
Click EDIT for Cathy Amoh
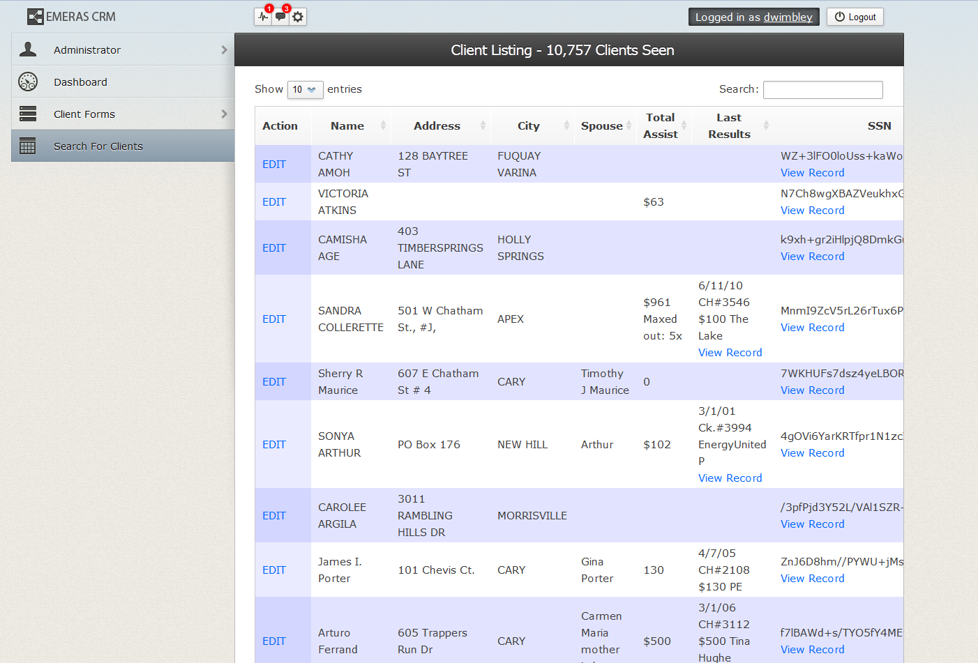click(x=274, y=165)
